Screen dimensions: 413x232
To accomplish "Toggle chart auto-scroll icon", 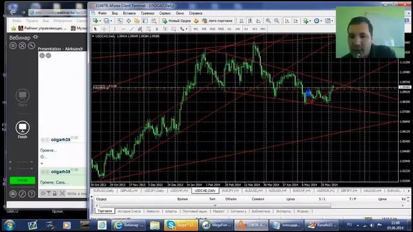I will 287,21.
